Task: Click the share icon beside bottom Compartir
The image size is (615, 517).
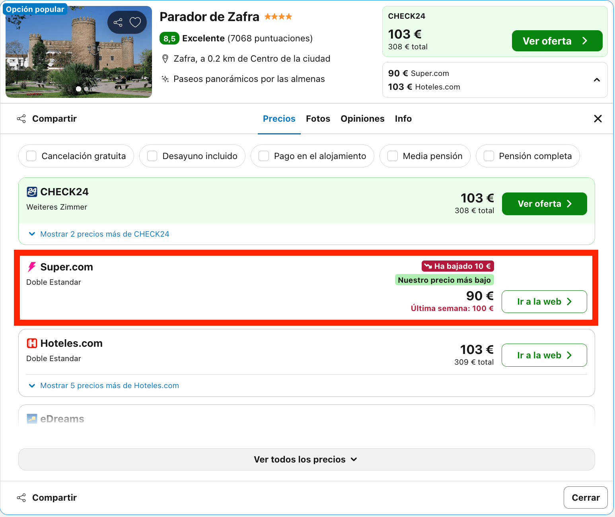Action: pos(21,498)
